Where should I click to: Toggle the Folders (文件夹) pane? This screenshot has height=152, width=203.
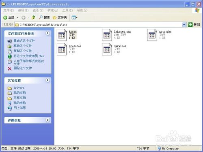[60, 17]
